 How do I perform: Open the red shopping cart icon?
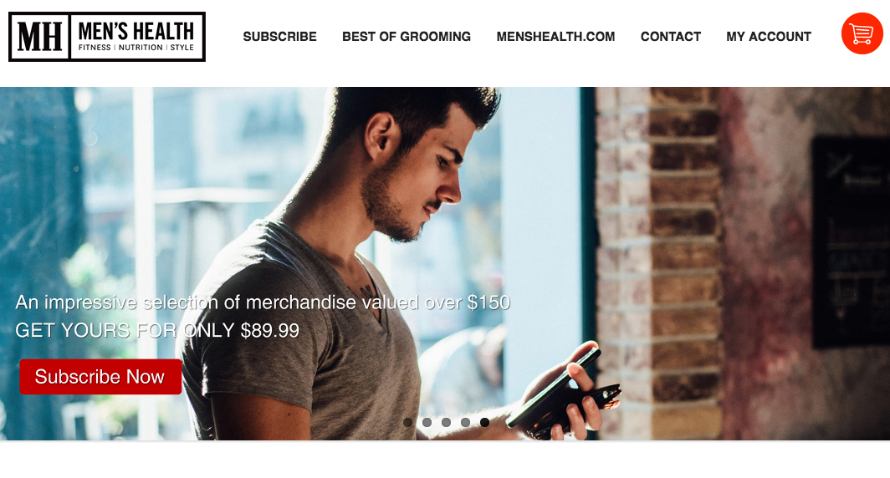point(862,33)
